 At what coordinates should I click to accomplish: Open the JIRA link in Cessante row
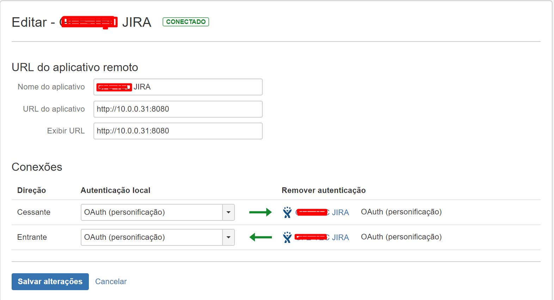click(322, 212)
